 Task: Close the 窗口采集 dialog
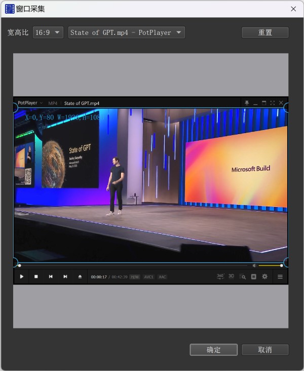pos(293,9)
